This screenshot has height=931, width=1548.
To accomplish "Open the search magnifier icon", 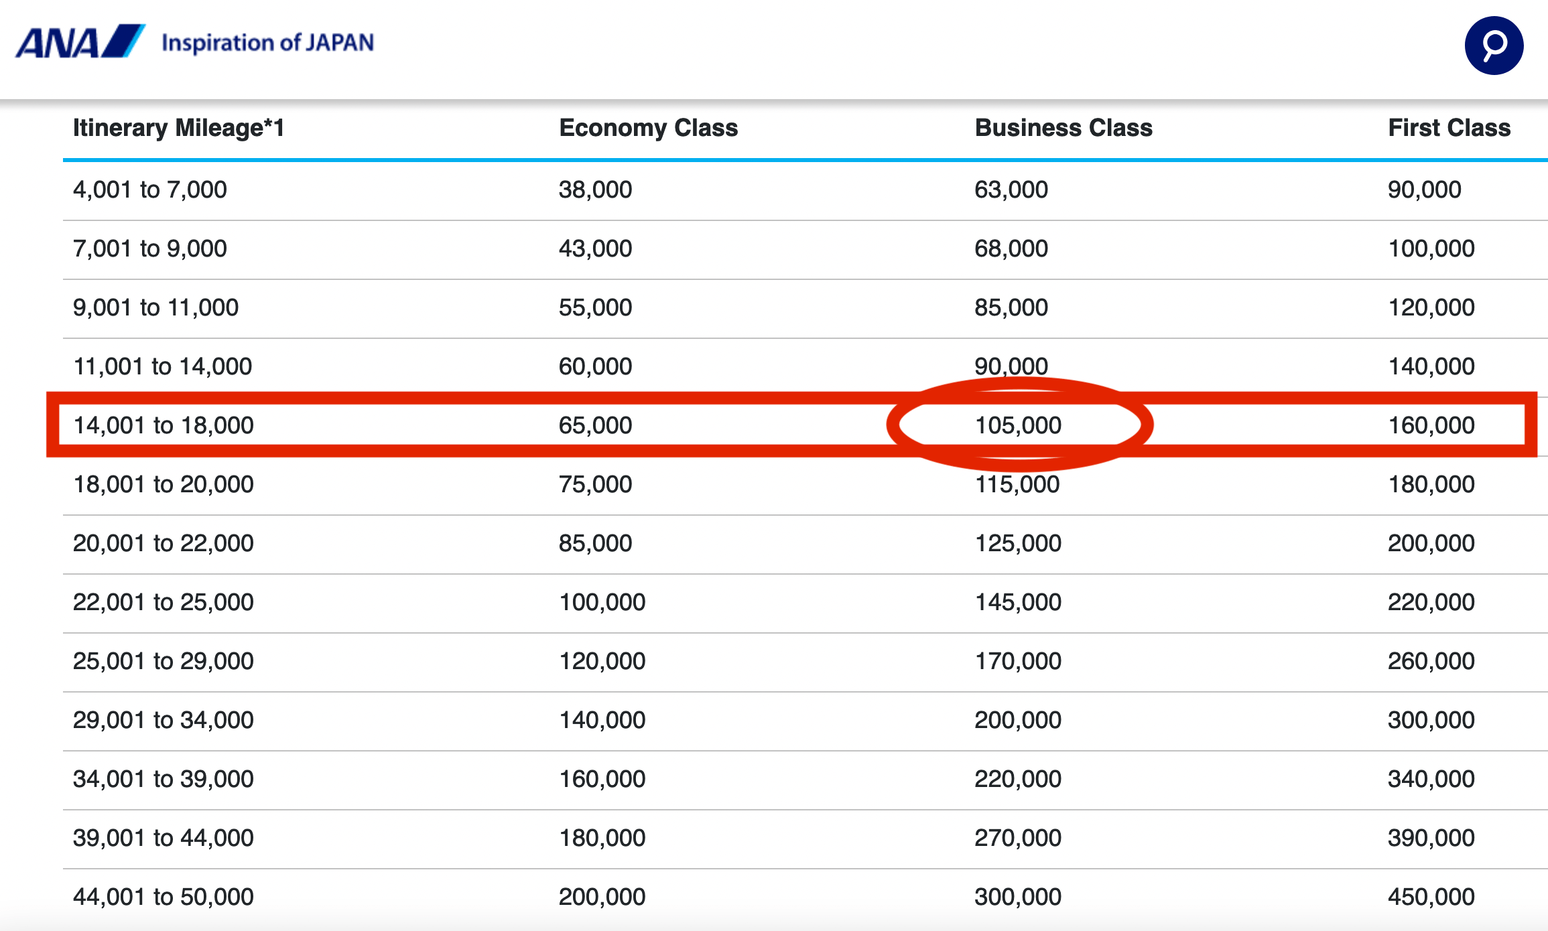I will pos(1494,46).
